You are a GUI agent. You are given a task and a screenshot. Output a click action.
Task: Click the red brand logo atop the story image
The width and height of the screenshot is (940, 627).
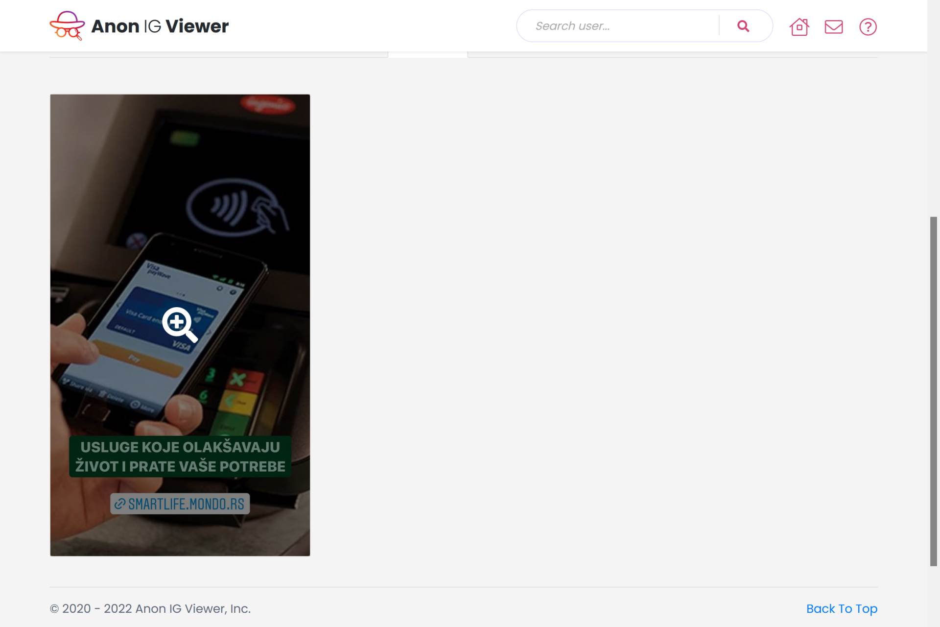click(x=268, y=104)
